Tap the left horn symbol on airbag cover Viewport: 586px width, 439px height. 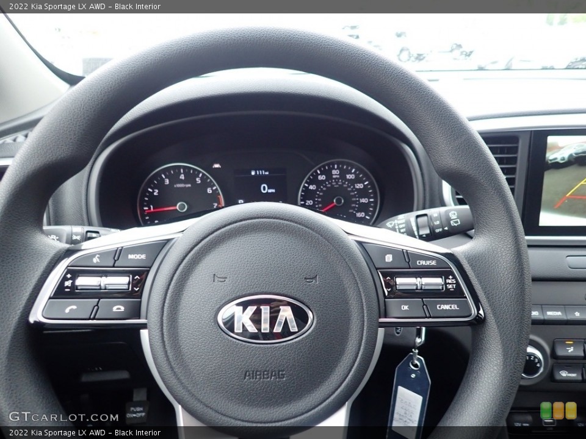pyautogui.click(x=219, y=278)
